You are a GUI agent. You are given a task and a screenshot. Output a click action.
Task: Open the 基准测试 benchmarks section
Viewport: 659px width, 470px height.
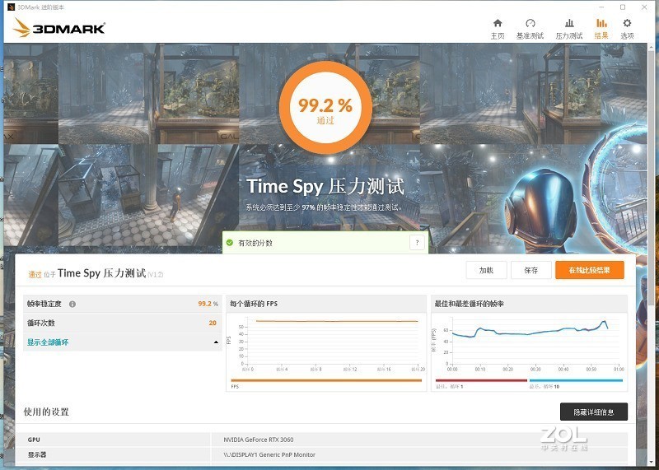tap(530, 28)
